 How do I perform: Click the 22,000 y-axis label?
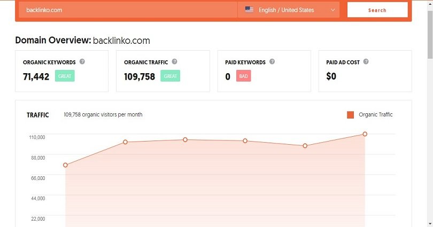(38, 219)
